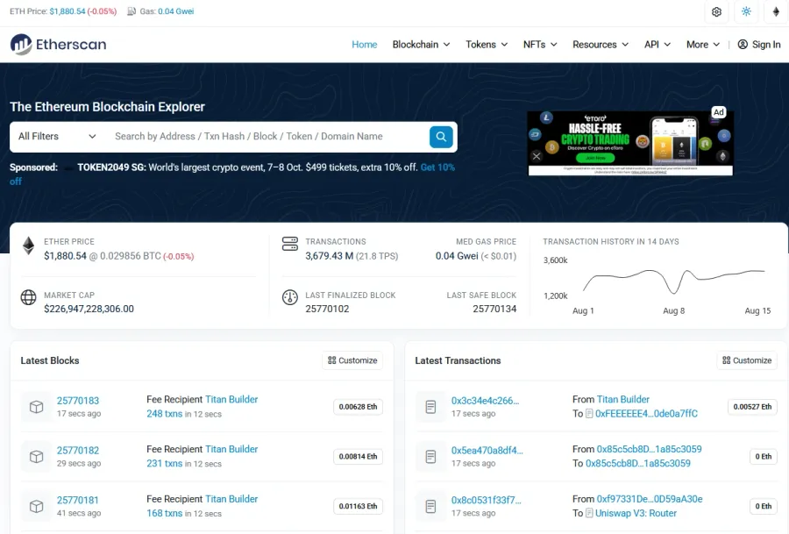Open the From Titan Builder address in transactions

coord(623,399)
